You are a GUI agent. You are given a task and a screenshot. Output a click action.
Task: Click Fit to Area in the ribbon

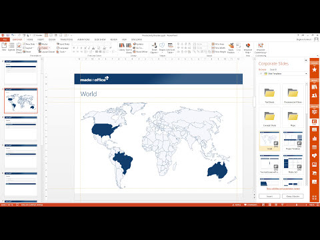[218, 44]
